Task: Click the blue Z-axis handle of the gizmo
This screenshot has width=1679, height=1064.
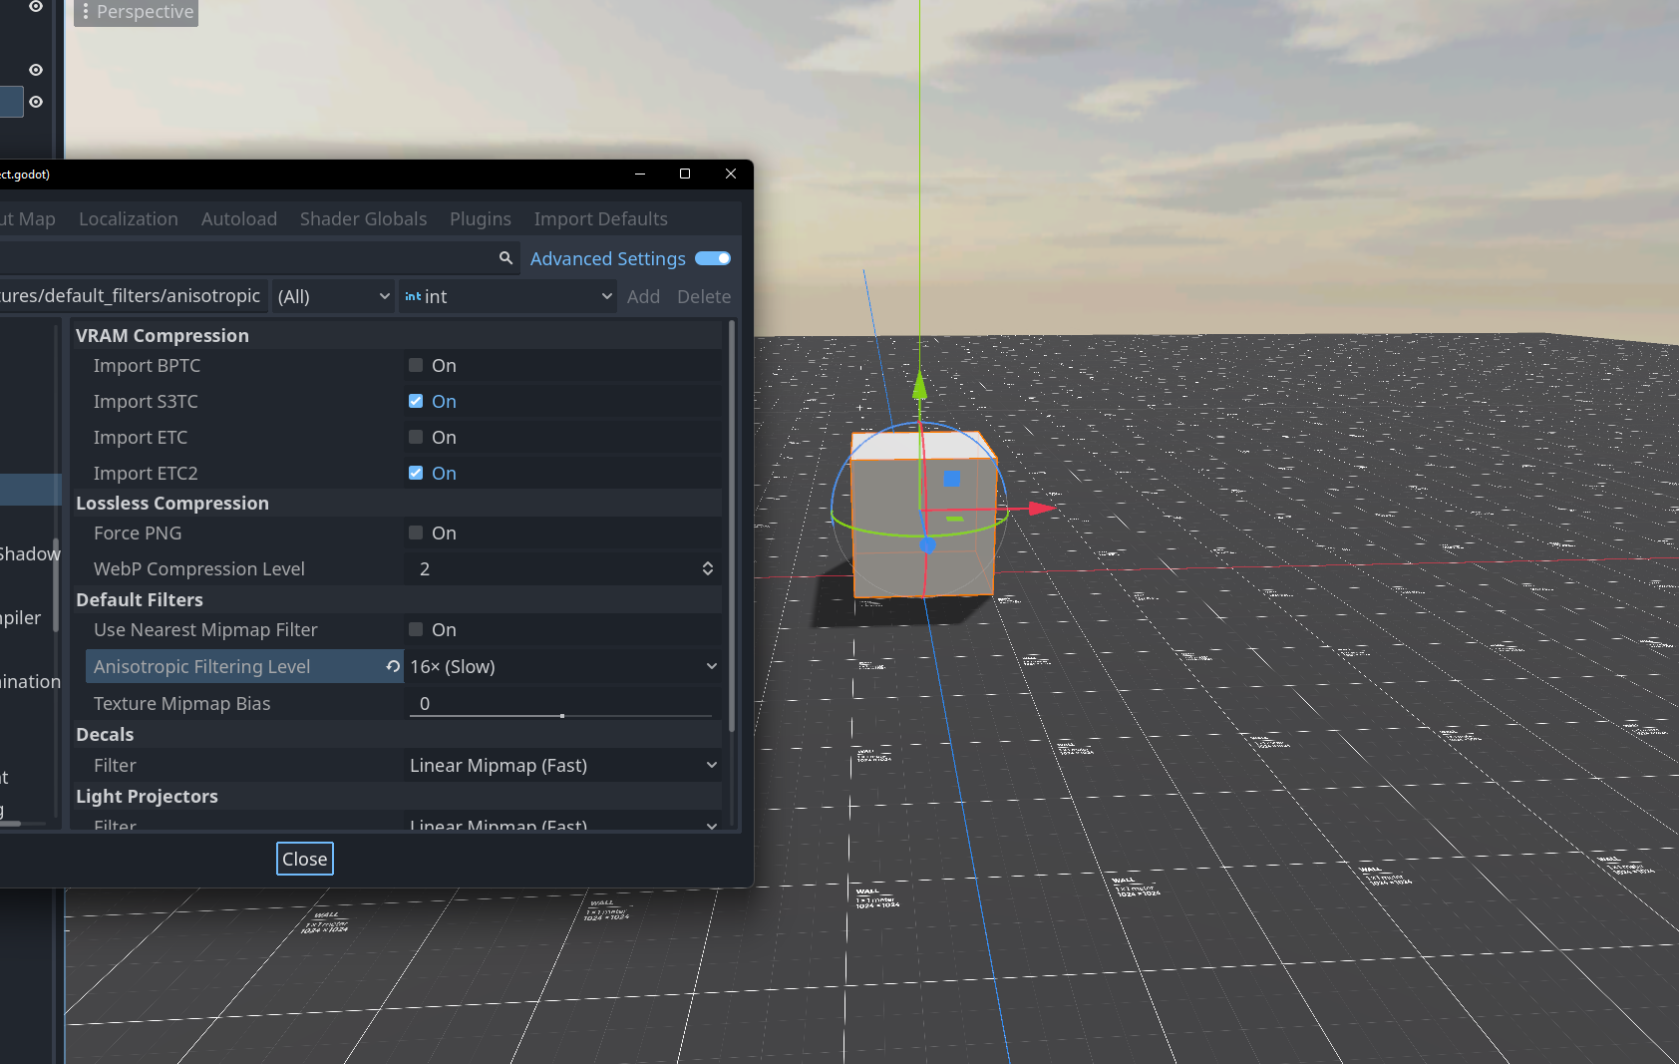Action: (929, 545)
